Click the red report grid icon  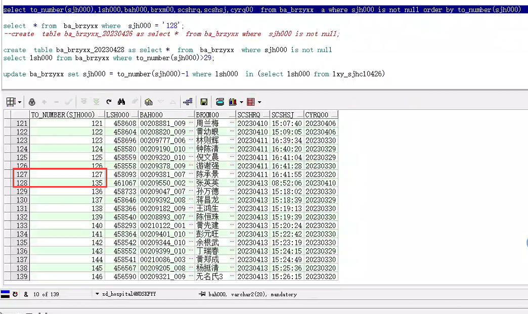(251, 102)
